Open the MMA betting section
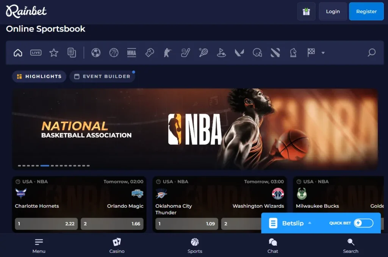The image size is (388, 257). (131, 53)
